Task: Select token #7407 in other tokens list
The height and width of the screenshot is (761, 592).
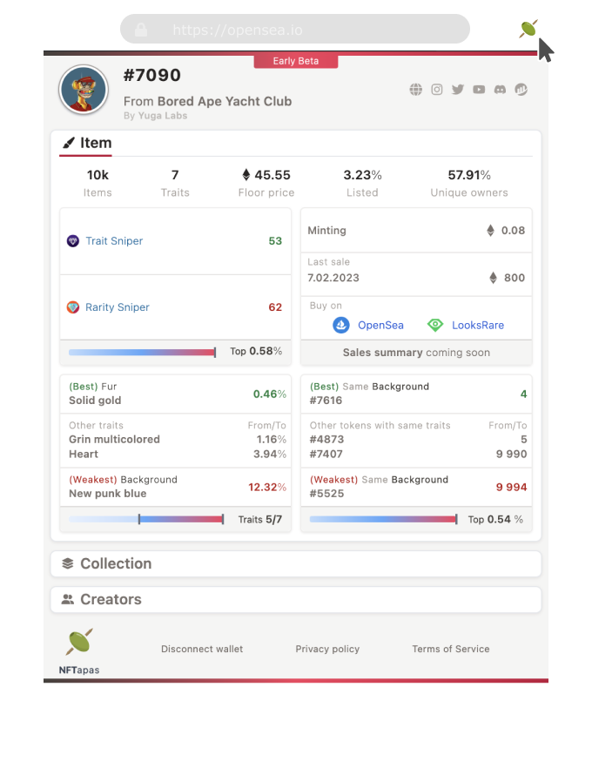Action: 326,455
